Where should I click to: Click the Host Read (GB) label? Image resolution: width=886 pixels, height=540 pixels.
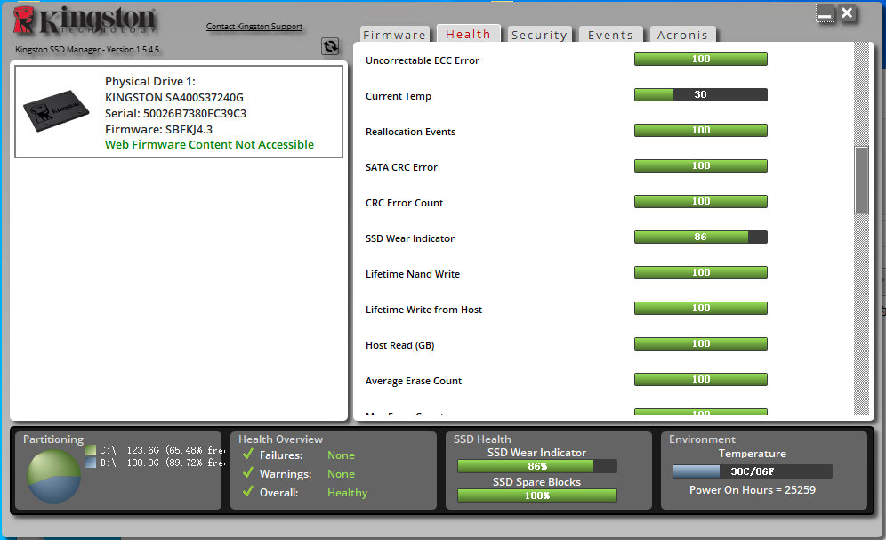pyautogui.click(x=400, y=345)
